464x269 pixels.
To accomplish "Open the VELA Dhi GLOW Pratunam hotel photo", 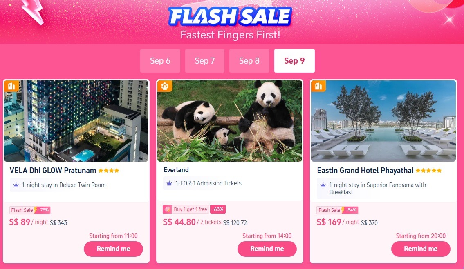I will pyautogui.click(x=76, y=121).
